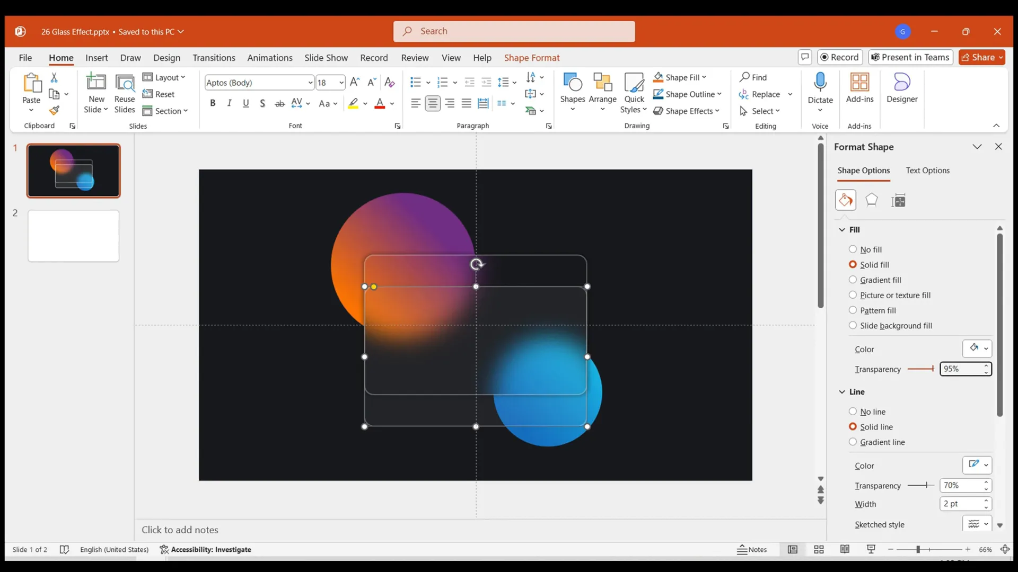The height and width of the screenshot is (572, 1018).
Task: Select Slide background fill
Action: coord(890,326)
